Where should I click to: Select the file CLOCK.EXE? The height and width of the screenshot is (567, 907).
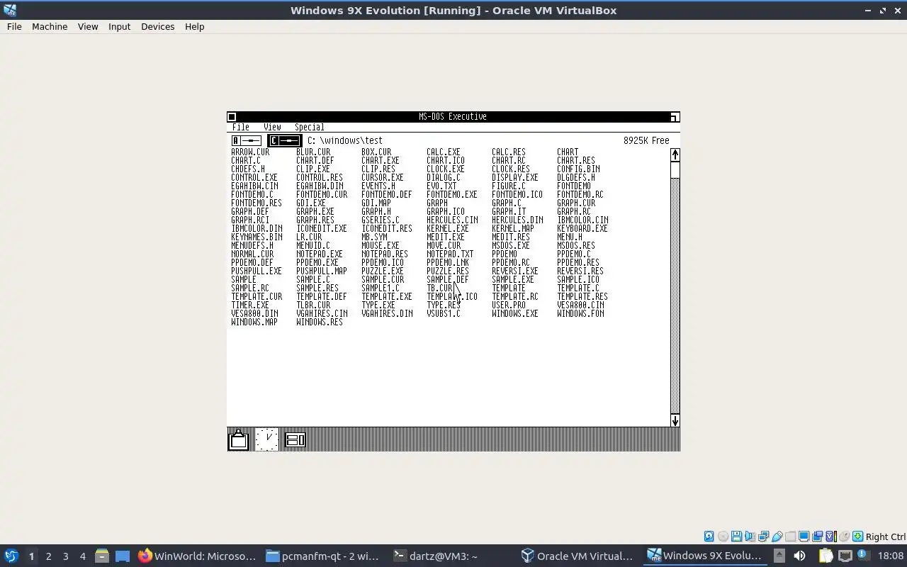click(446, 169)
